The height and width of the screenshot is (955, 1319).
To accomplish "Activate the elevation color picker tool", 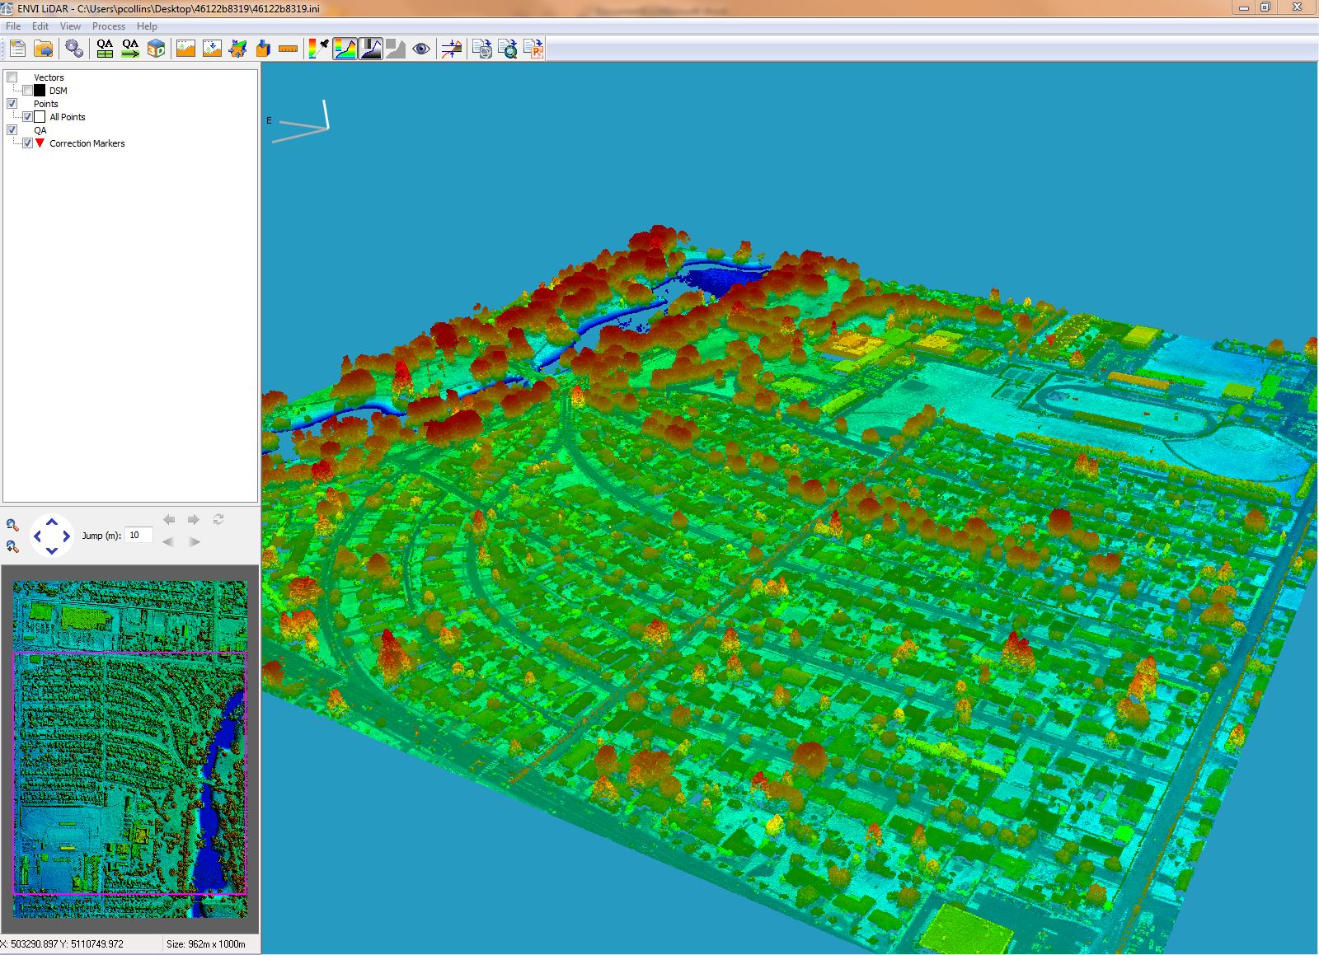I will [317, 49].
